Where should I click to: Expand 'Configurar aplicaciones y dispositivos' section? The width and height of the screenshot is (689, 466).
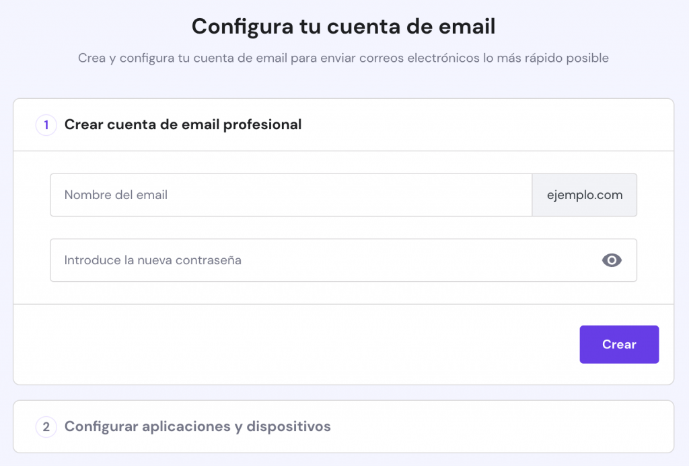[197, 426]
